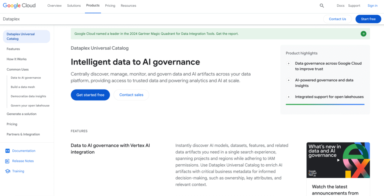Open the Support link
This screenshot has width=384, height=196.
coord(354,6)
